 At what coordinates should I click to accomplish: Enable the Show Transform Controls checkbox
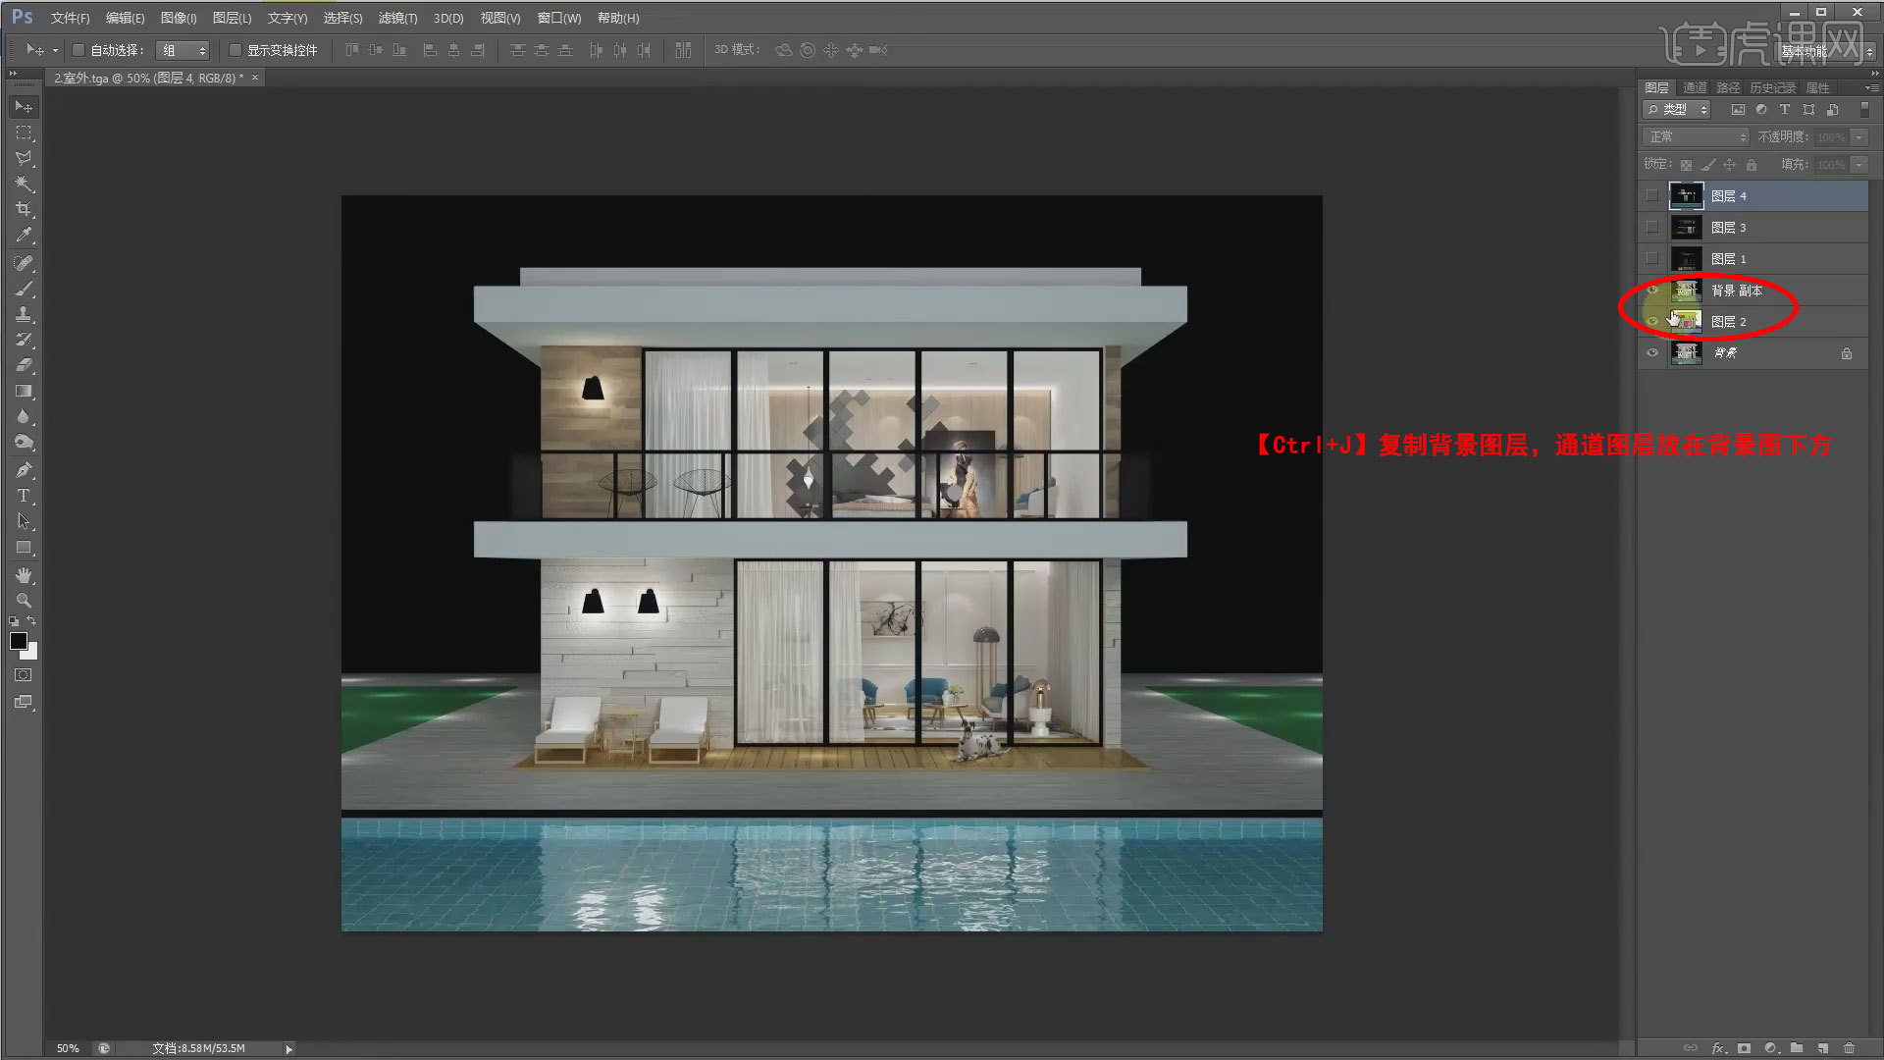(235, 50)
